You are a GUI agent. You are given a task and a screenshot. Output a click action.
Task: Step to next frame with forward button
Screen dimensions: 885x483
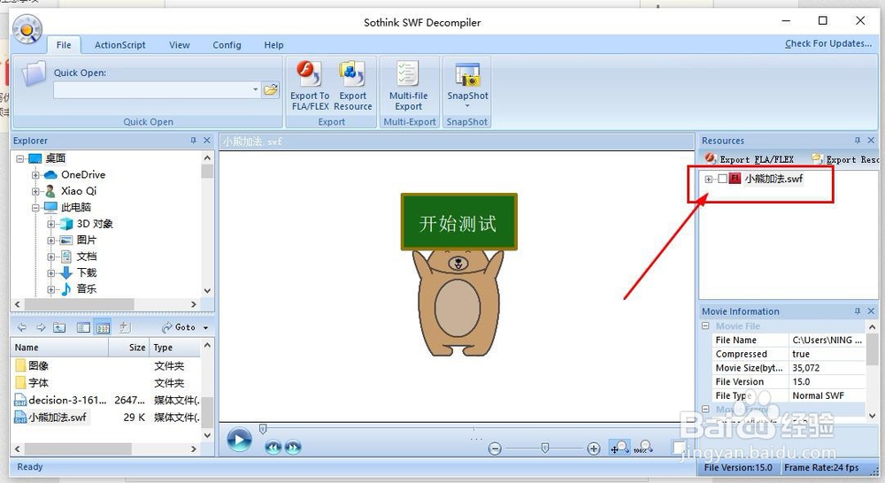(293, 448)
